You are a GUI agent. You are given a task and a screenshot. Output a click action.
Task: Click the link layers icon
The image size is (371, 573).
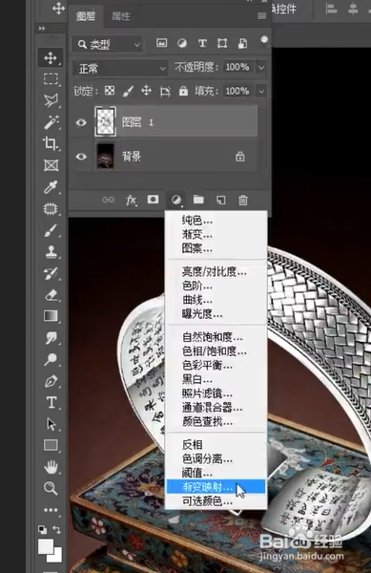tap(109, 200)
